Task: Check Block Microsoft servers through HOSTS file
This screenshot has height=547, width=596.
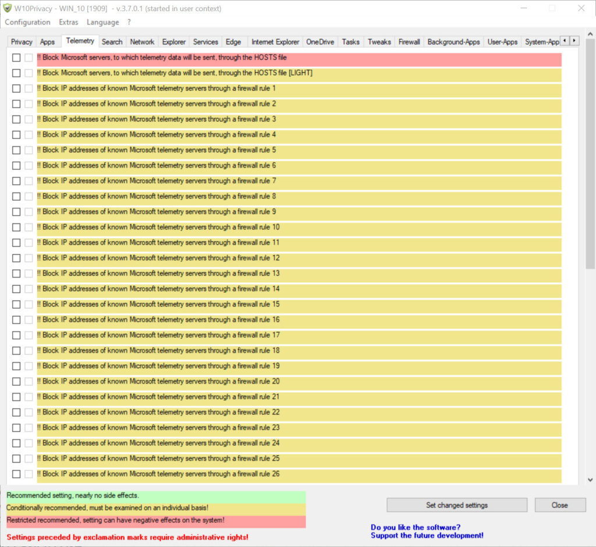Action: click(16, 58)
